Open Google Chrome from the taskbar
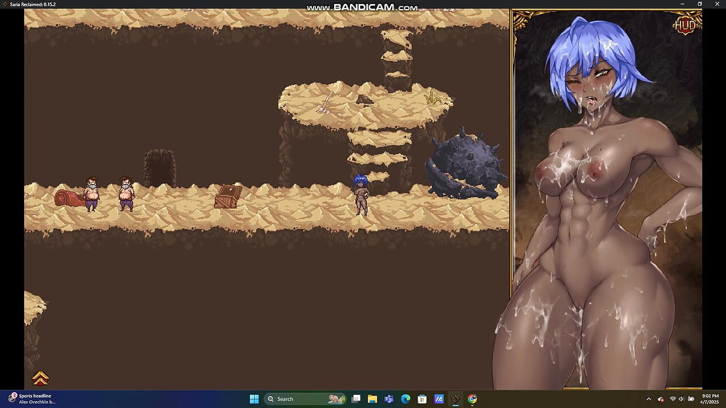The image size is (726, 408). (x=472, y=399)
